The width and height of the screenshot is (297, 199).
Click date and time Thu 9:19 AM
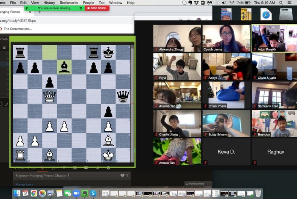[264, 3]
